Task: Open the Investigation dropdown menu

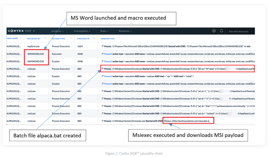Action: [x=82, y=31]
